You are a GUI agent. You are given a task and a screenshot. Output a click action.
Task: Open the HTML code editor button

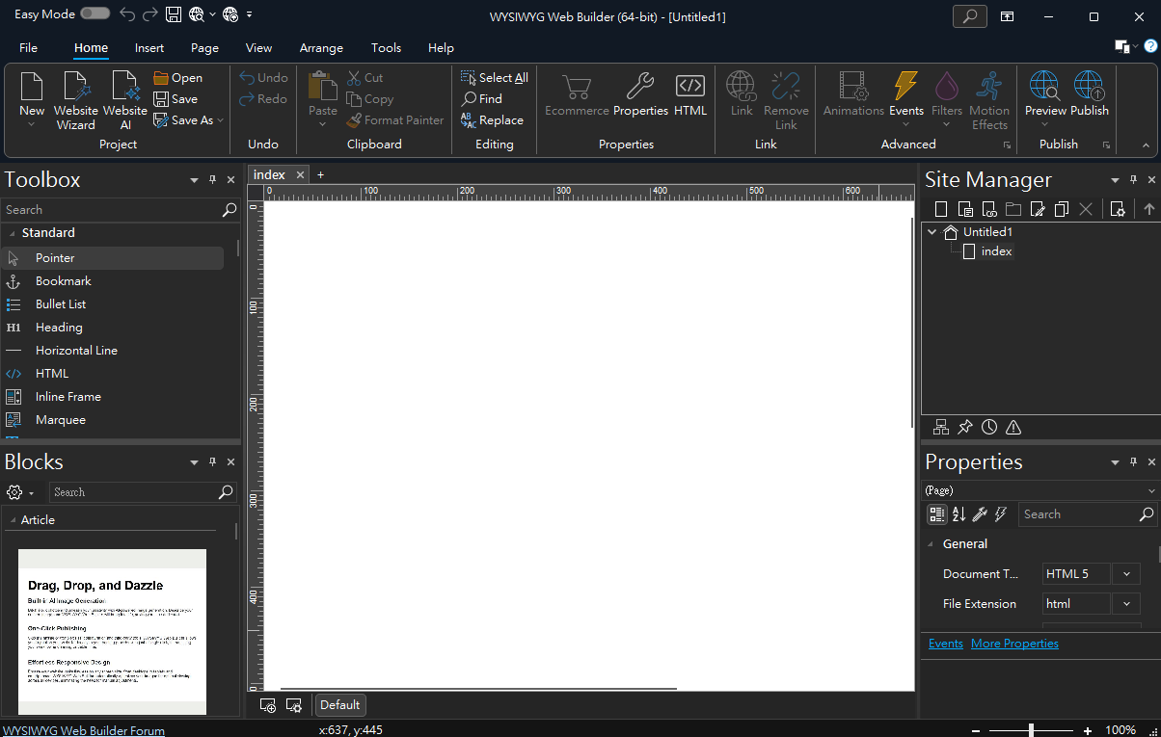pyautogui.click(x=690, y=94)
